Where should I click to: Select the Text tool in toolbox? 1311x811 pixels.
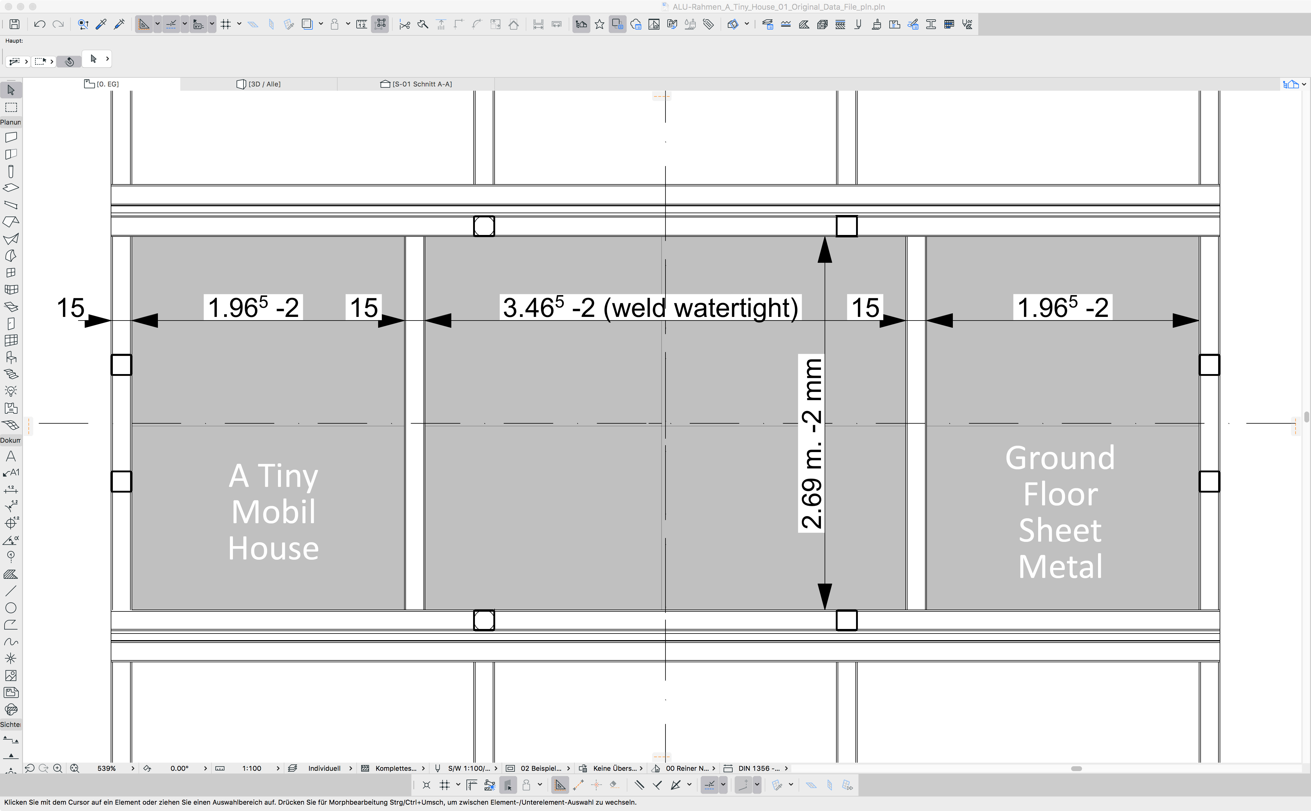(11, 457)
